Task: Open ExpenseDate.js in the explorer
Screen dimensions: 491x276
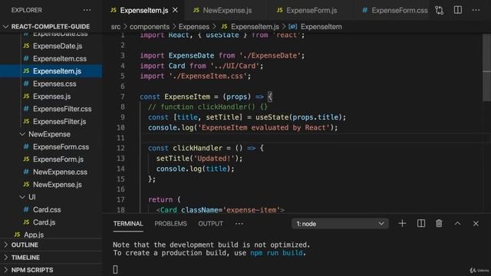Action: (x=58, y=46)
